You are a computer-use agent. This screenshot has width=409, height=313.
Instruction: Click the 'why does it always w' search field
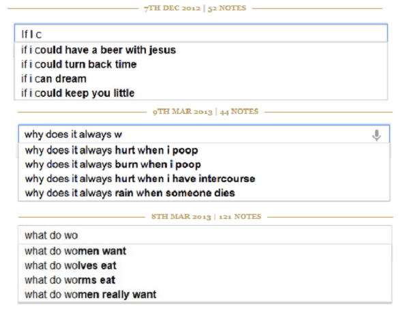pos(204,134)
